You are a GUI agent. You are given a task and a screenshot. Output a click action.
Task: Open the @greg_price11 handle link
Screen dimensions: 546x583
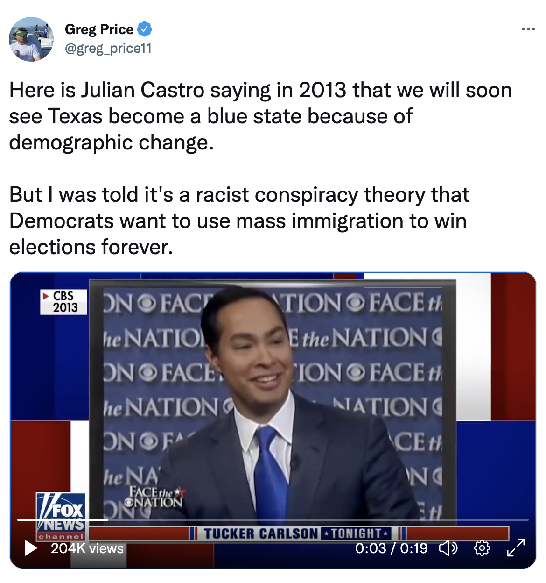tap(108, 48)
